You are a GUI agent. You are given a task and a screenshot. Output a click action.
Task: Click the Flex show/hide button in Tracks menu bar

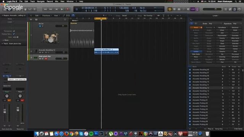coord(68,16)
